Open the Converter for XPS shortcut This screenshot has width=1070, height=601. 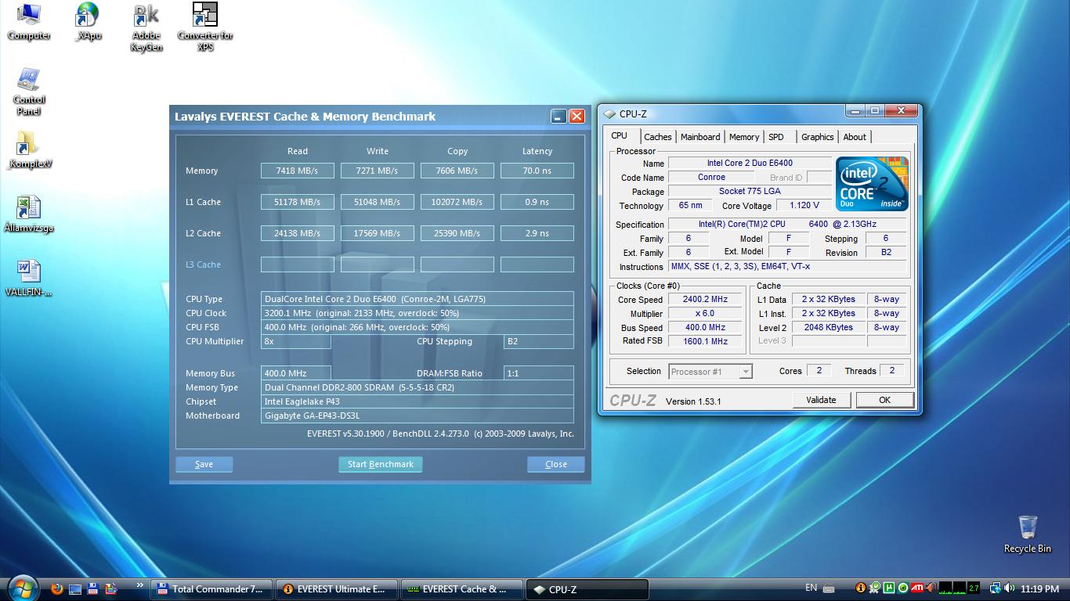click(205, 27)
